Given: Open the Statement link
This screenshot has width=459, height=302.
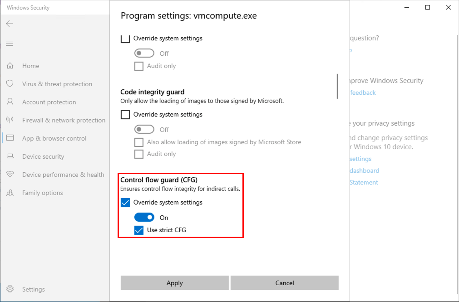Looking at the screenshot, I should (364, 182).
